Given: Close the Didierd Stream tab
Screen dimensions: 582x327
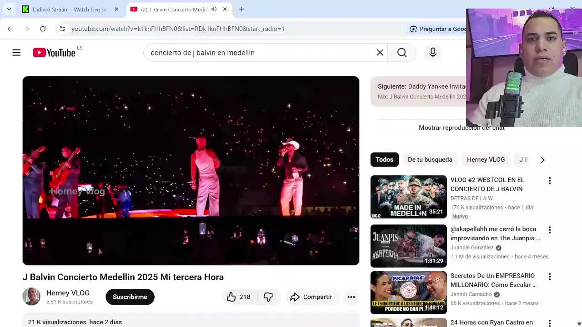Looking at the screenshot, I should (116, 9).
